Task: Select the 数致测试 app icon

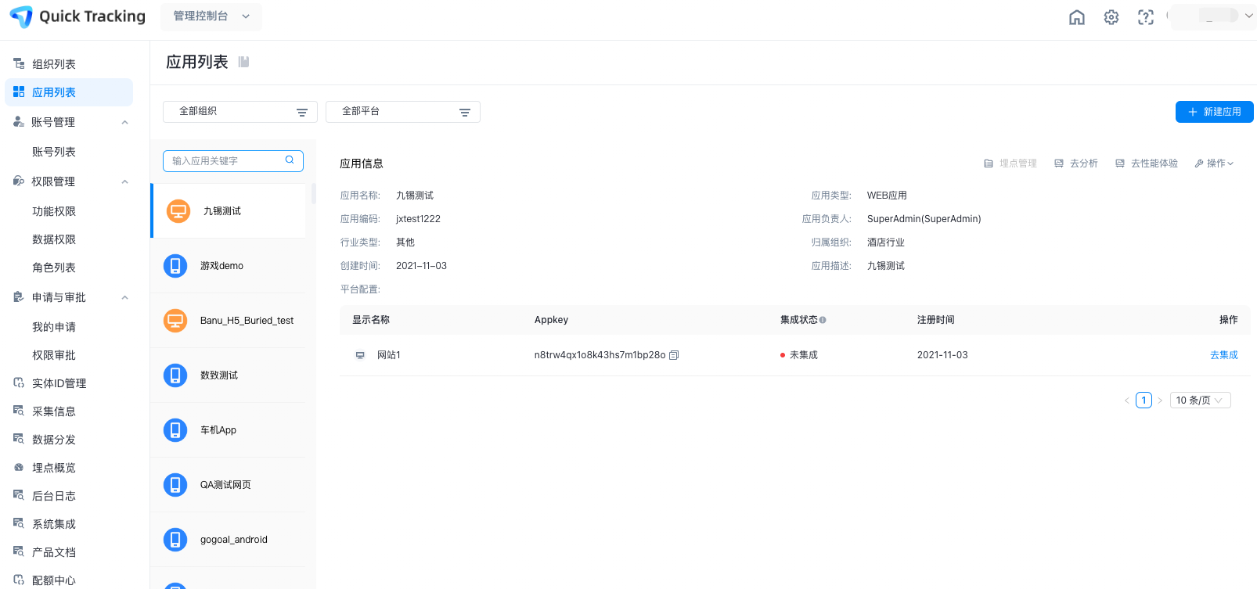Action: coord(175,375)
